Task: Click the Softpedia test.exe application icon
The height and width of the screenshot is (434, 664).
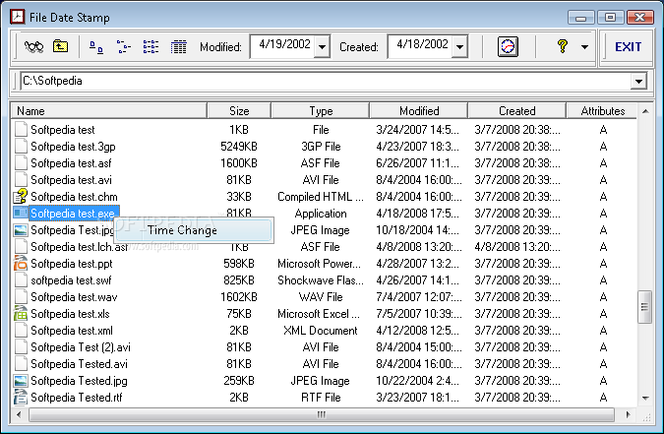Action: pos(21,213)
